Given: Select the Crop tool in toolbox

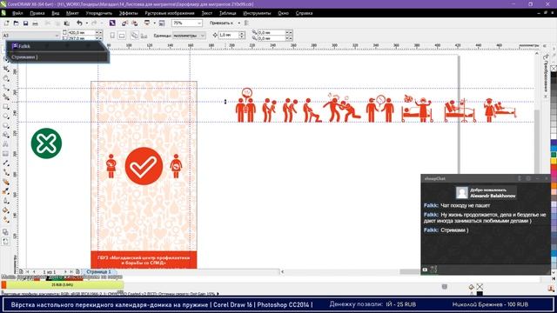Looking at the screenshot, I should 6,69.
